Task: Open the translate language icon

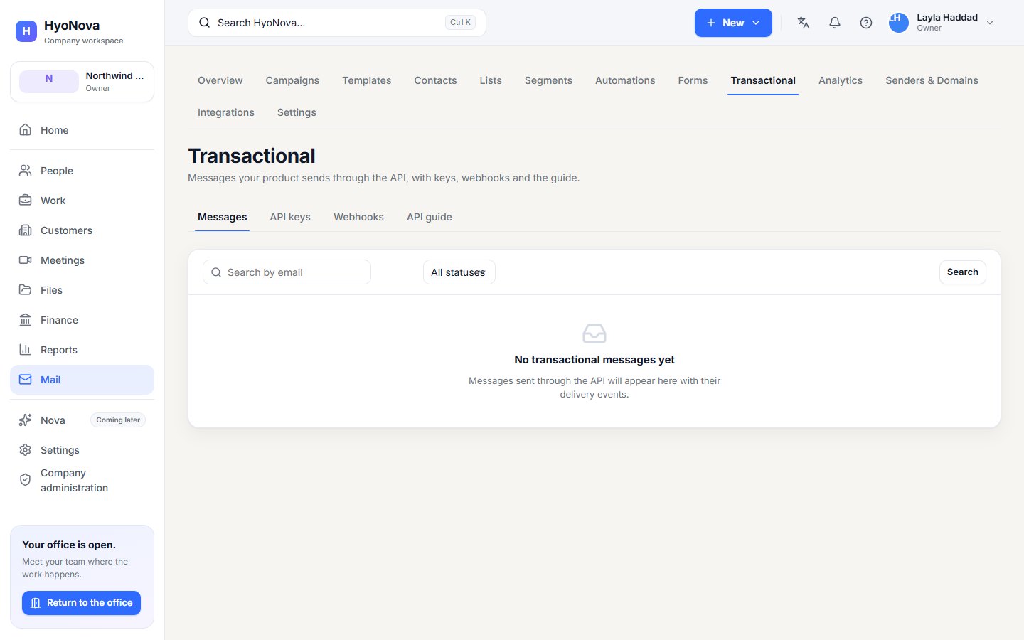Action: (x=804, y=23)
